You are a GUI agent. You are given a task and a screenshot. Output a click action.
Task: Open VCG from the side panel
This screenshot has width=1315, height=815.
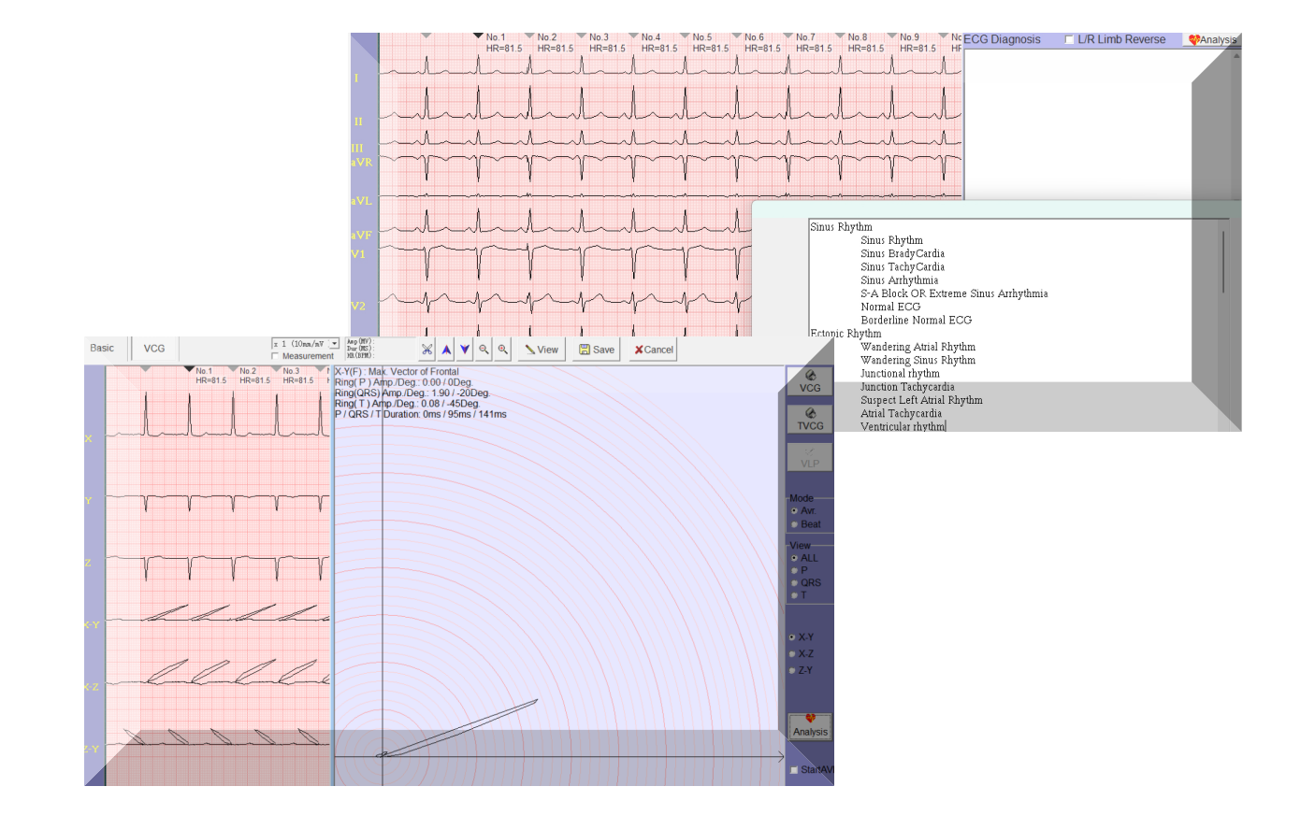pyautogui.click(x=810, y=381)
